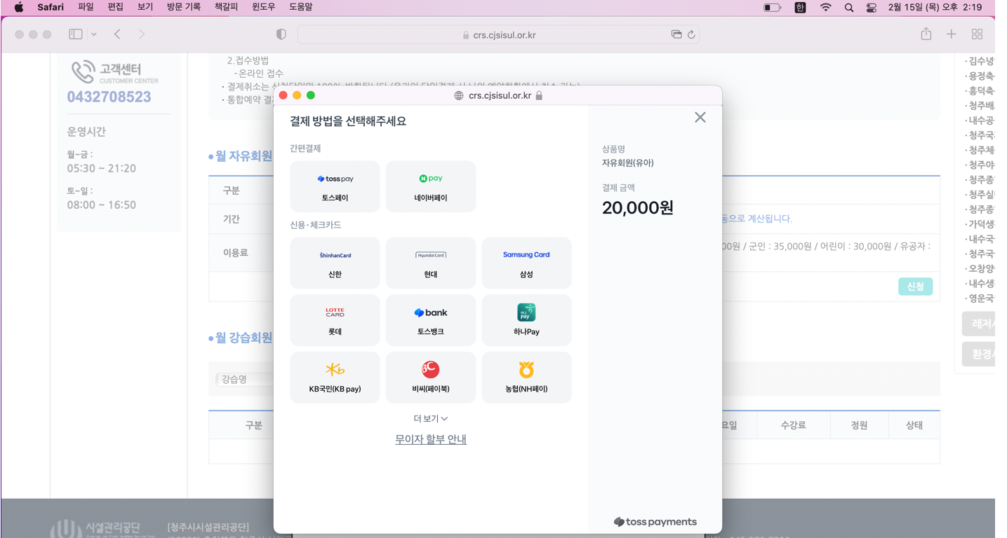Open the 도움말 menu
Screen dimensions: 1007x538
(301, 7)
